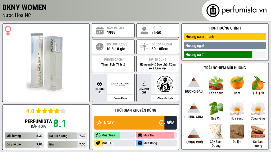
Task: Click the nose icon above Nhà pha chế
Action: tap(144, 84)
